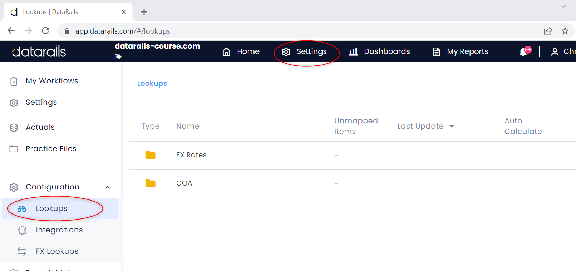Click the Lookups binoculars icon
The image size is (576, 271).
coord(22,209)
